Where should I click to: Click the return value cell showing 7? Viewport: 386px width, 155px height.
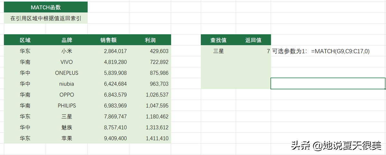pos(253,51)
